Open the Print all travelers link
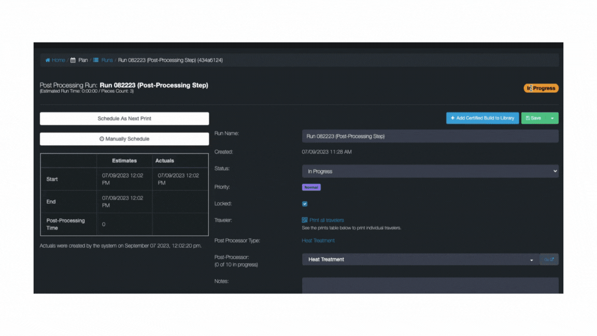This screenshot has width=597, height=336. point(326,220)
